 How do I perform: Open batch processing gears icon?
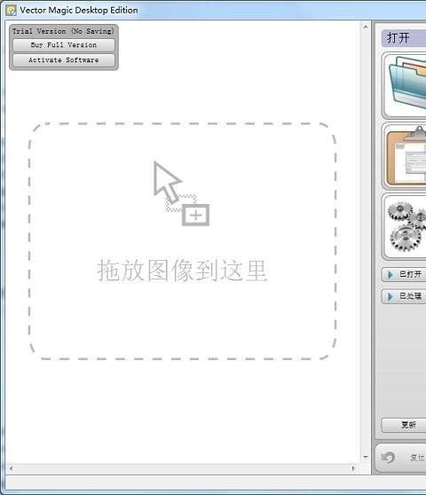[x=406, y=226]
